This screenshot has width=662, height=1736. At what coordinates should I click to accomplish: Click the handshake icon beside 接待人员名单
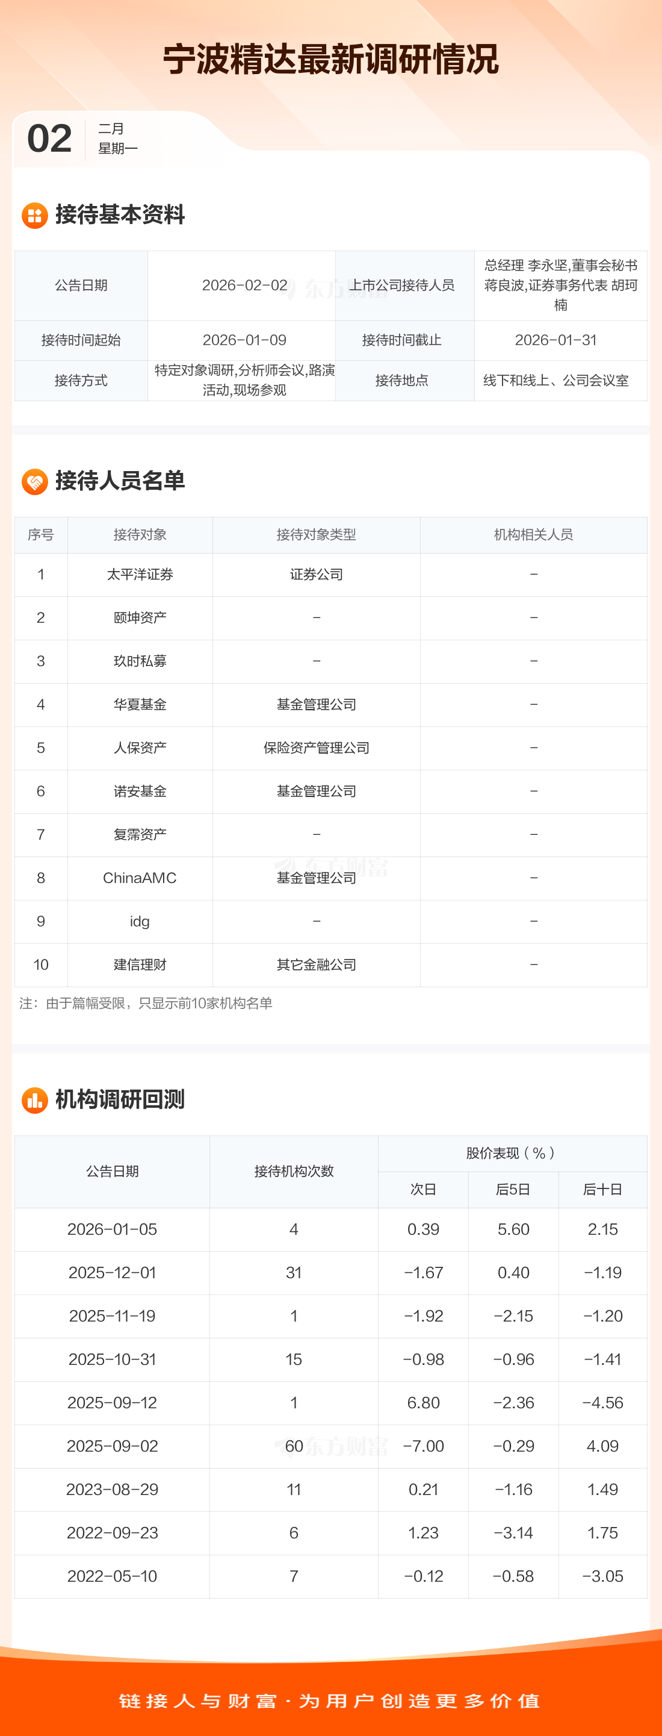click(x=34, y=481)
